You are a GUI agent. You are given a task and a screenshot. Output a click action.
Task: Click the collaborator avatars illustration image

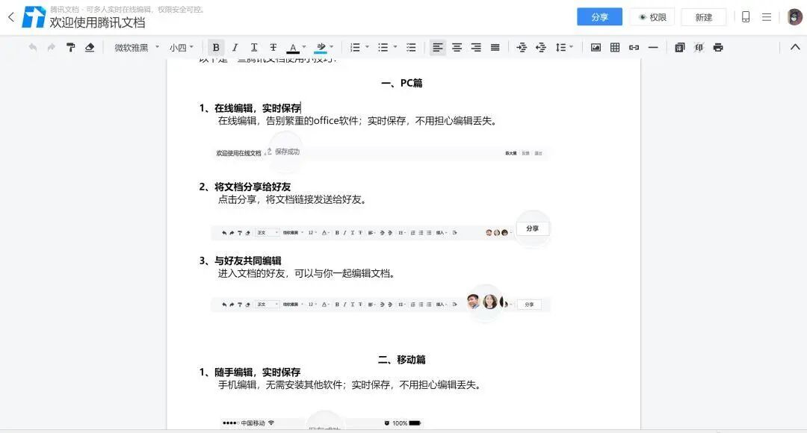381,303
